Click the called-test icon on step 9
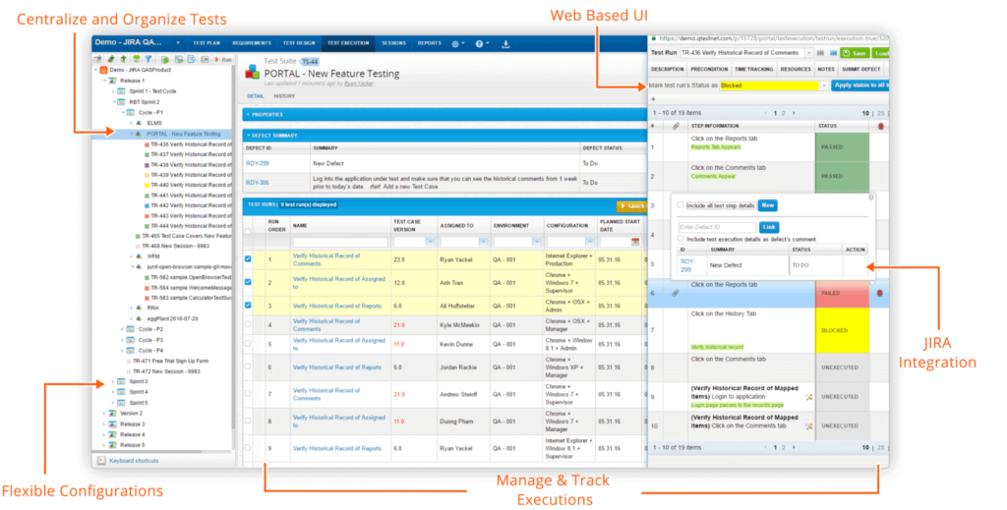This screenshot has height=510, width=1007. pos(808,398)
